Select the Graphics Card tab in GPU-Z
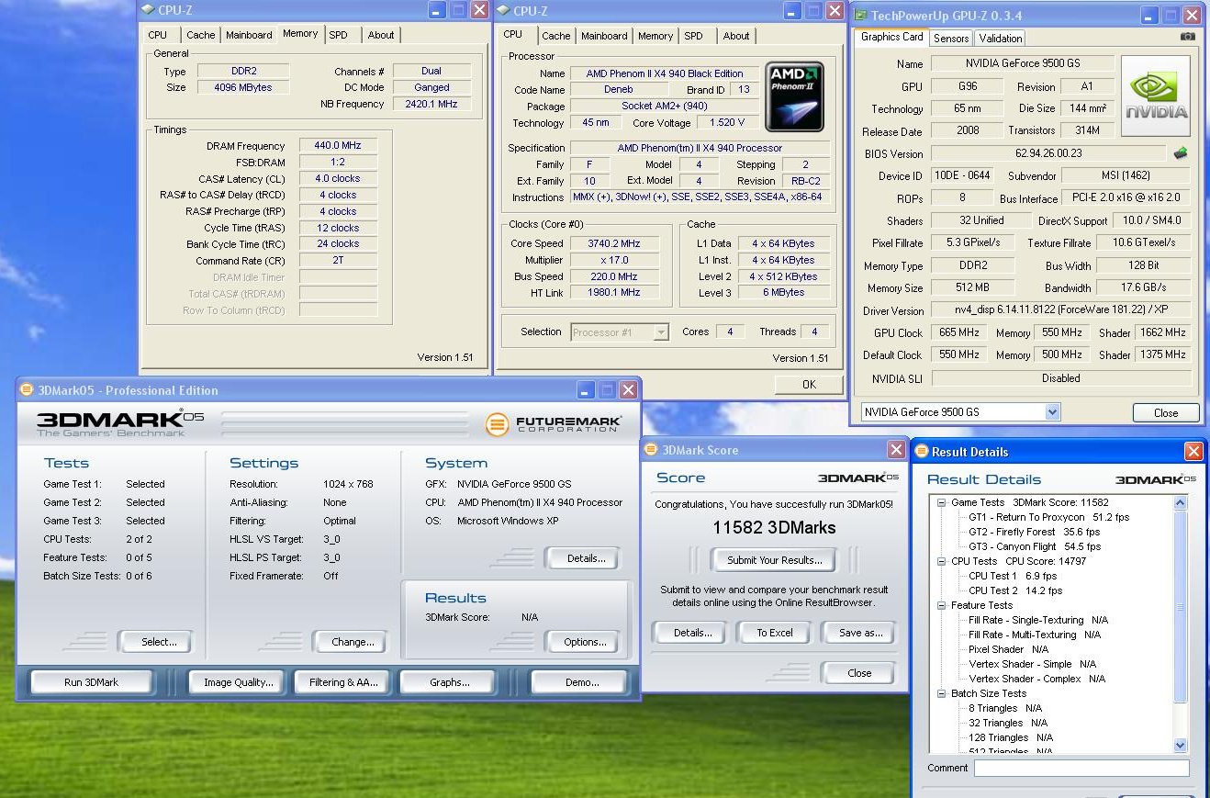The height and width of the screenshot is (798, 1210). pos(891,37)
